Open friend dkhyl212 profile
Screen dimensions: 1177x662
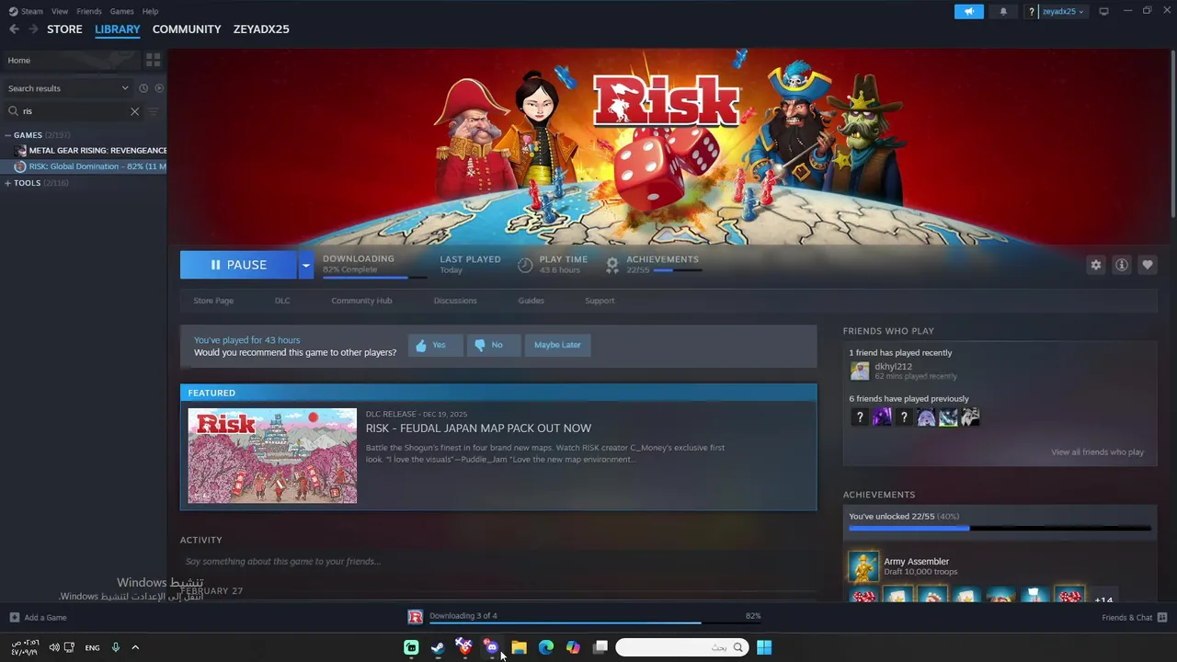(893, 367)
